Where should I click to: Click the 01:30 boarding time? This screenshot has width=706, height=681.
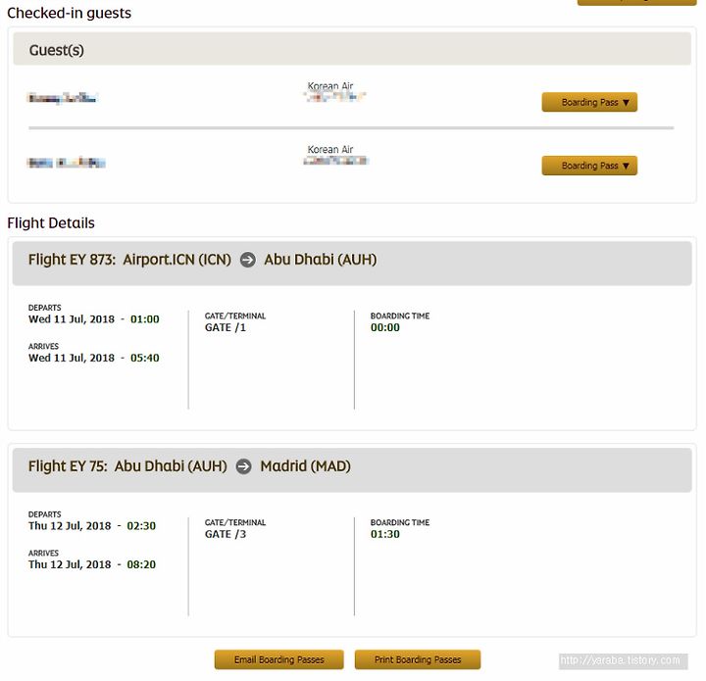tap(385, 534)
